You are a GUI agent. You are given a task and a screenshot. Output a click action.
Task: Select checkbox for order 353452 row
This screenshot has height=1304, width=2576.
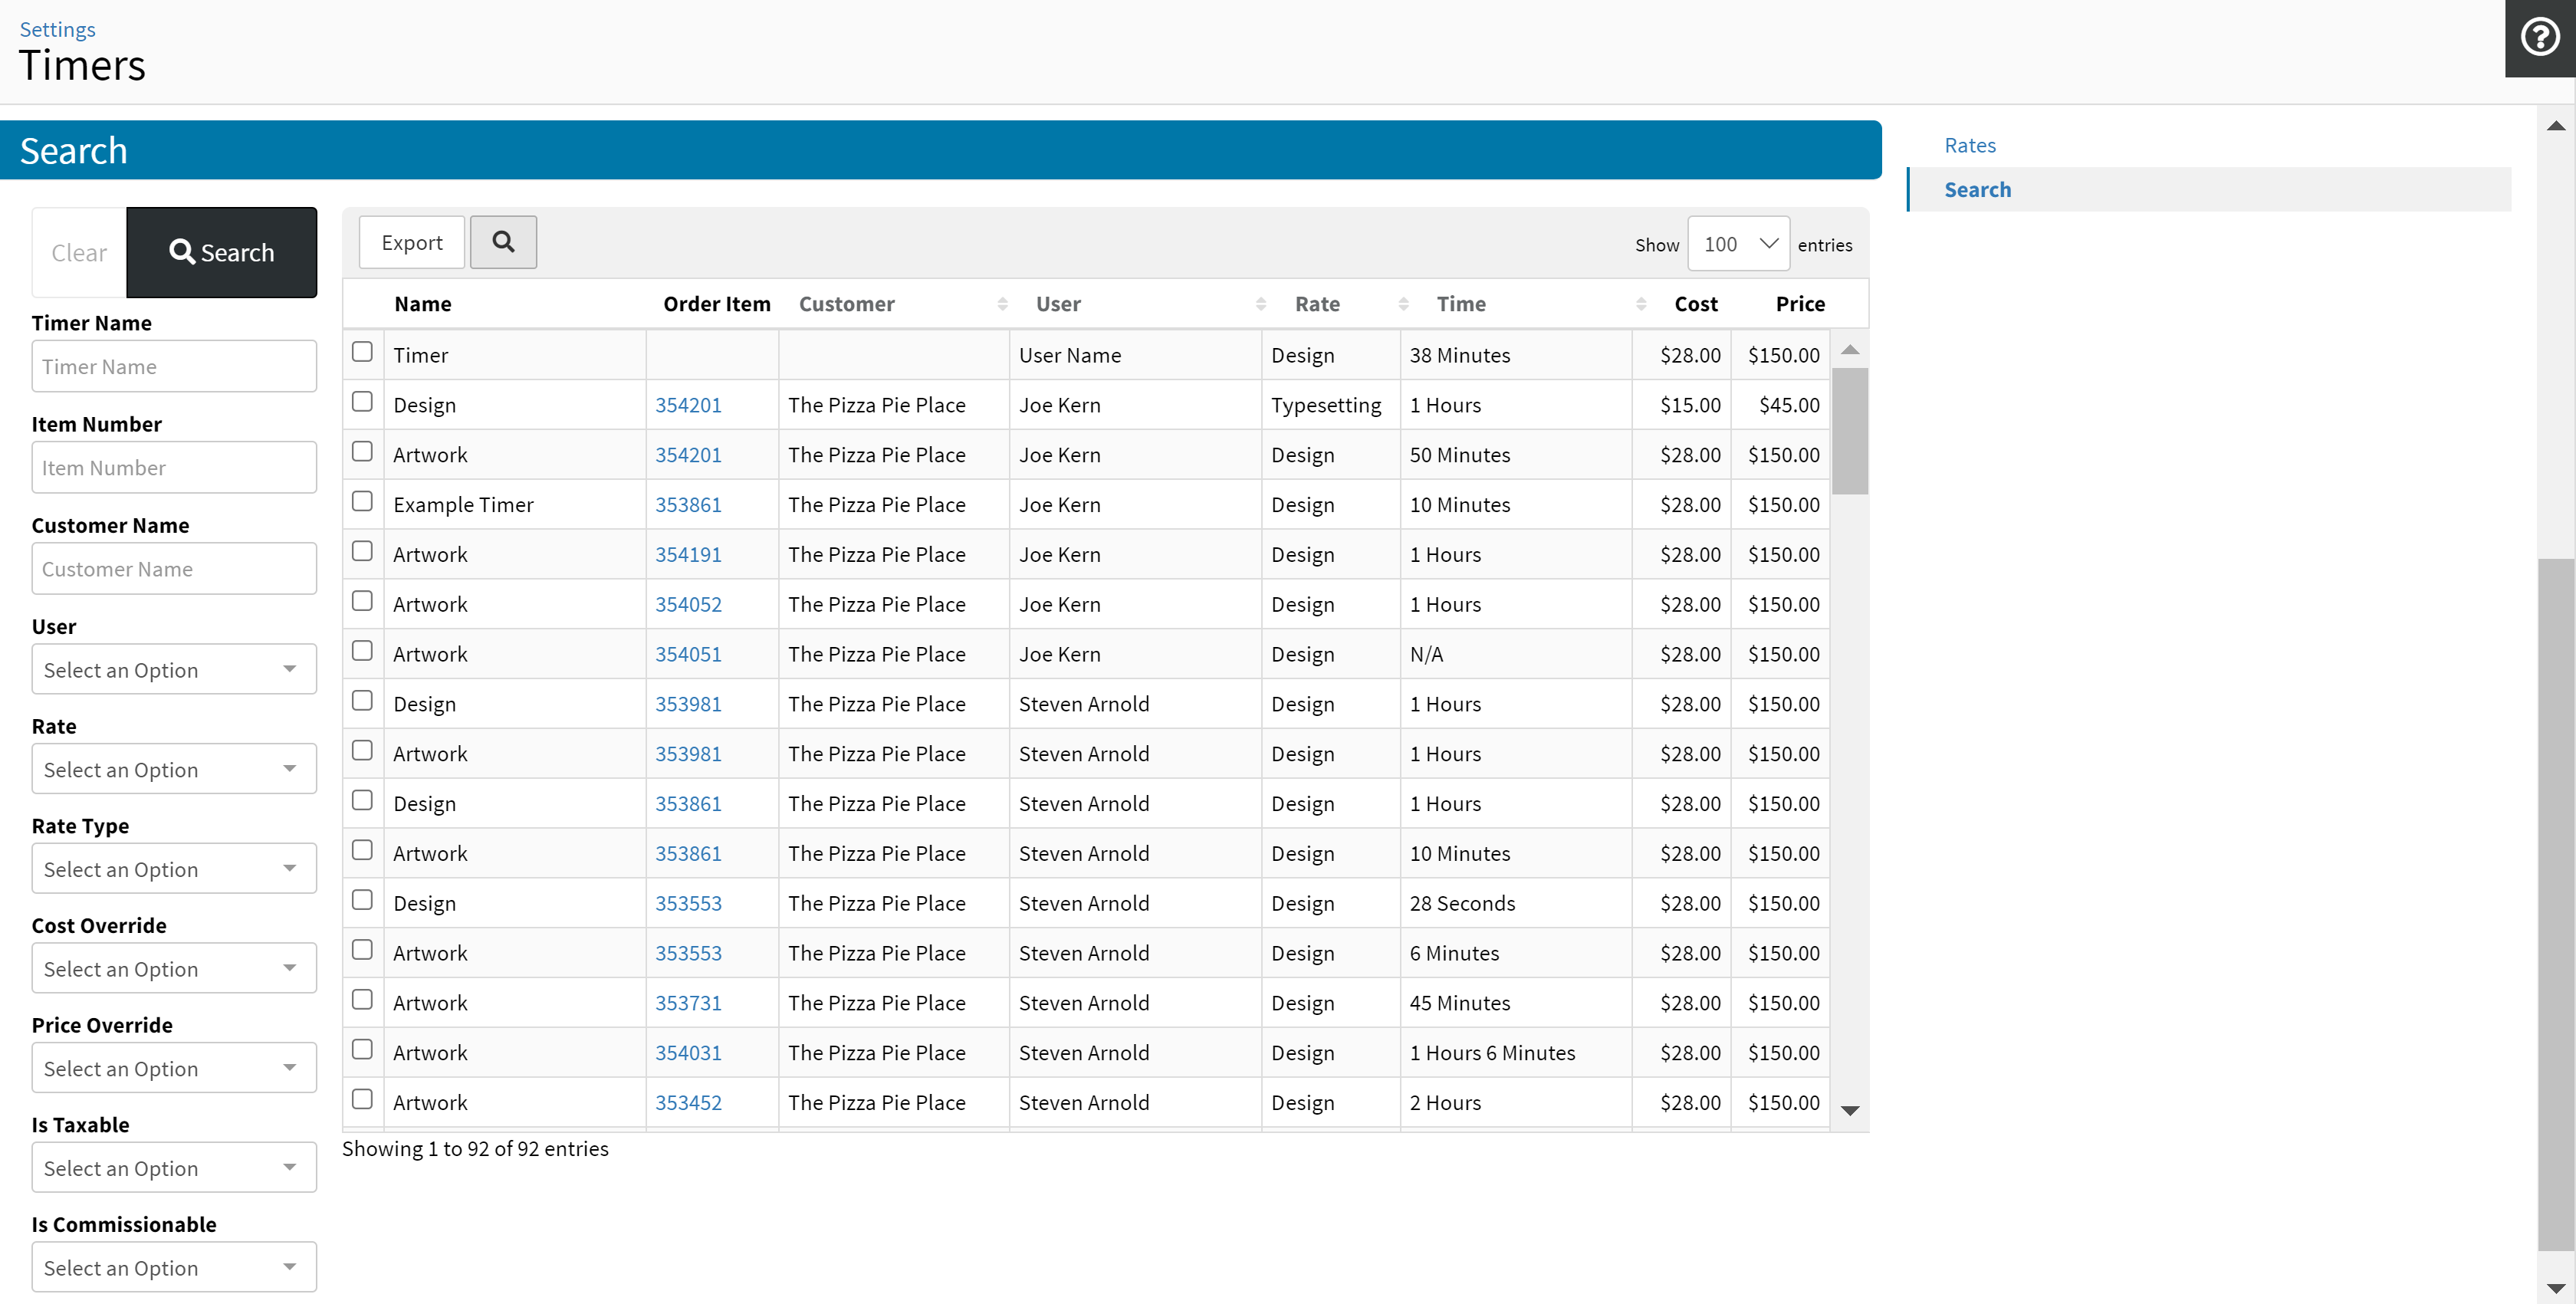(x=362, y=1099)
